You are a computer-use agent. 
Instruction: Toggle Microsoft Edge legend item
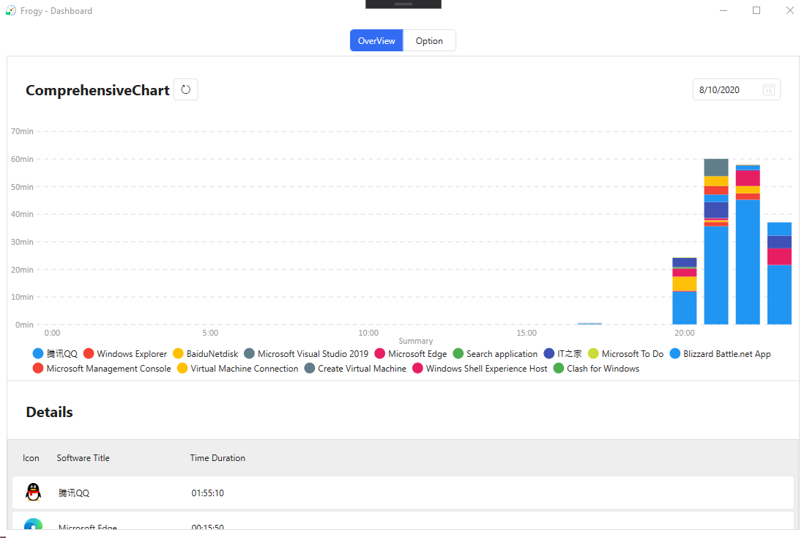click(410, 354)
